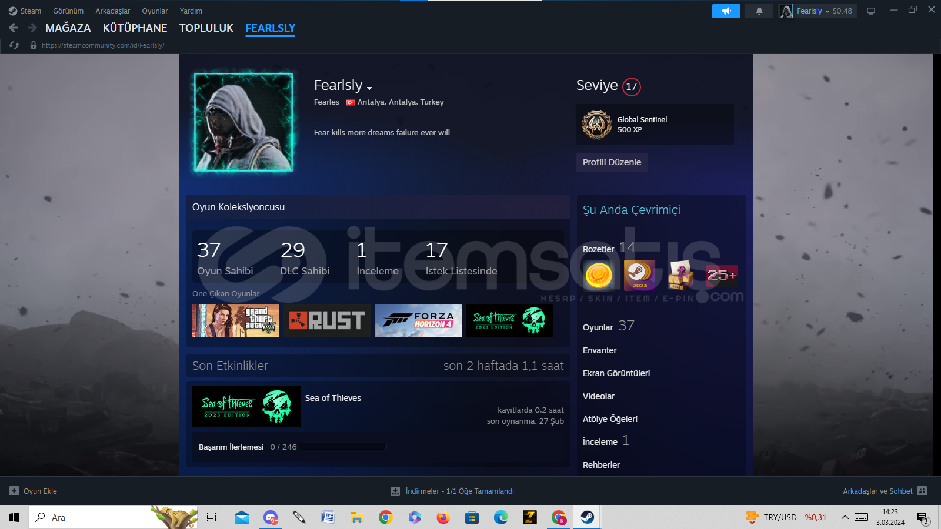Open the Görünüm menu
941x529 pixels.
pos(68,11)
